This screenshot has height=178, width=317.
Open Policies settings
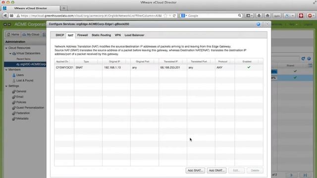21,102
